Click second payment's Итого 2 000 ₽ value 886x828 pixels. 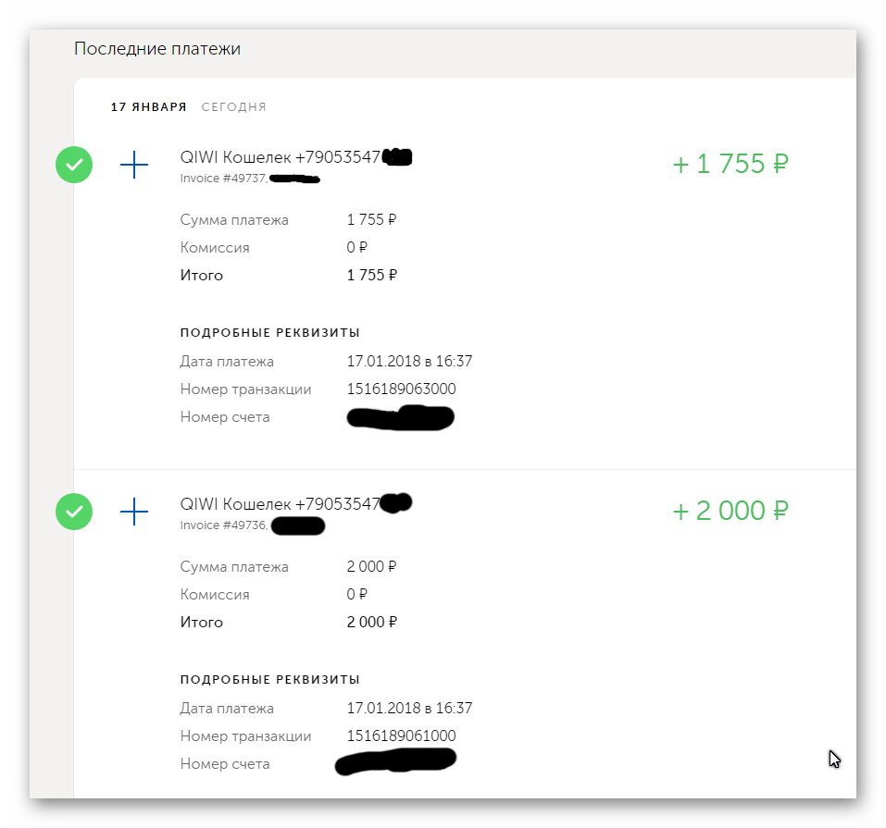pyautogui.click(x=372, y=622)
